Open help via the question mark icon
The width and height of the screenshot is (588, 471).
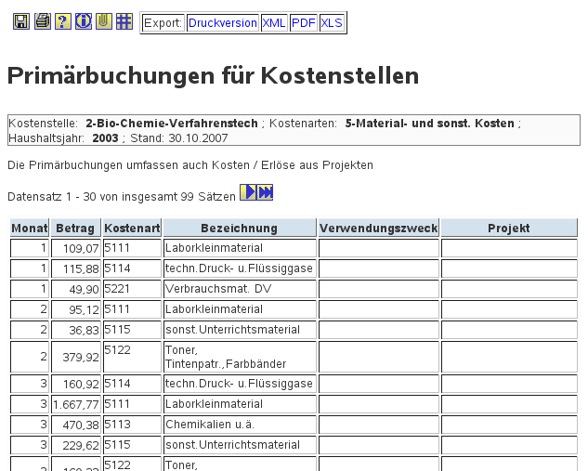click(x=62, y=21)
